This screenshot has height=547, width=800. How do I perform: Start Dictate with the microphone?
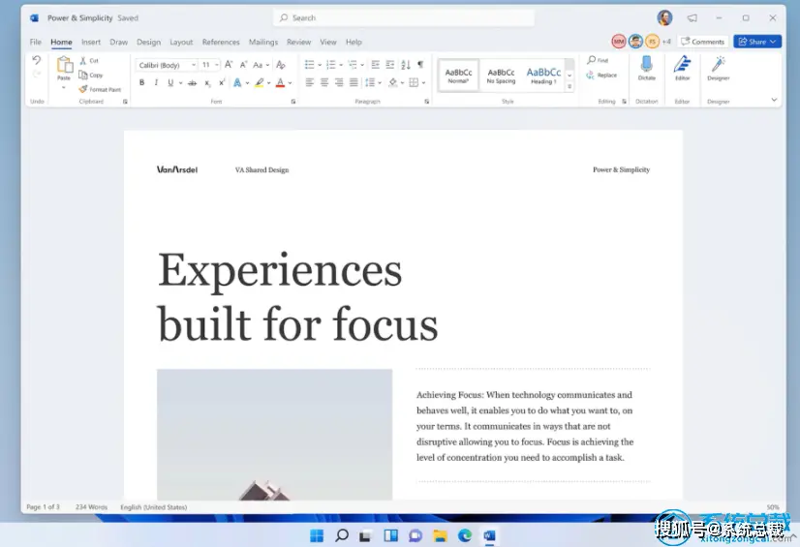coord(646,68)
